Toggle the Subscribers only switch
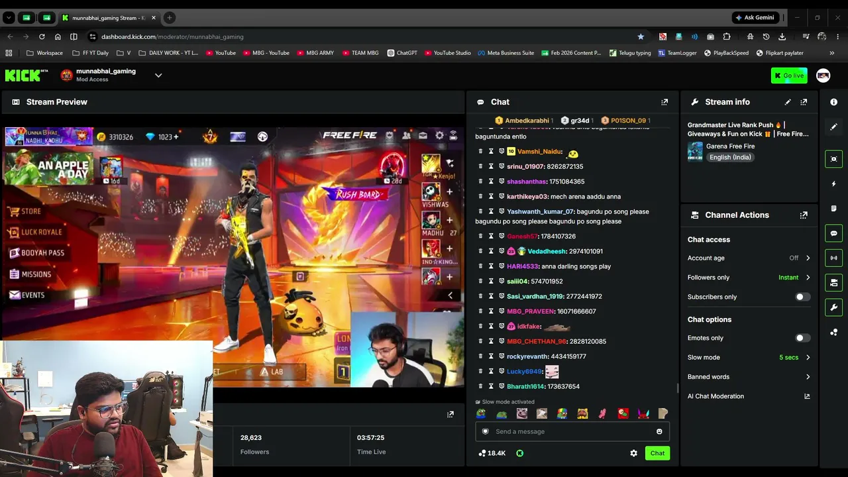 (802, 297)
